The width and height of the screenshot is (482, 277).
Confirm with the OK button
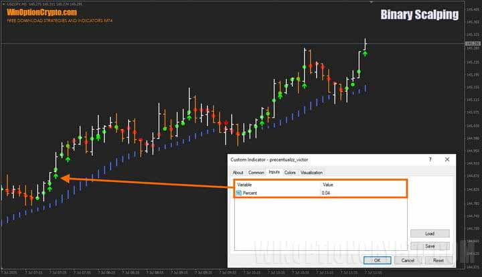(x=377, y=260)
